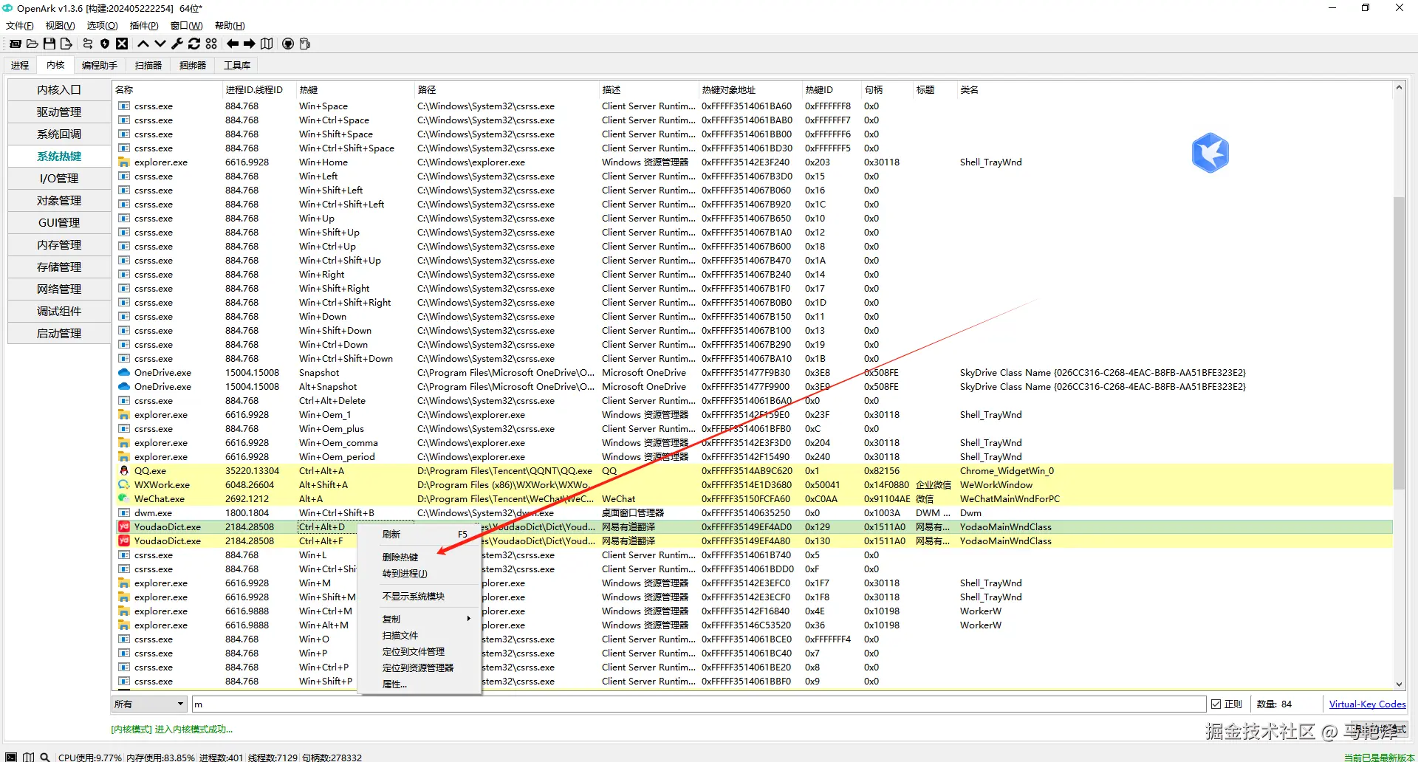Open the 插件(P) menu
This screenshot has width=1418, height=762.
click(144, 26)
